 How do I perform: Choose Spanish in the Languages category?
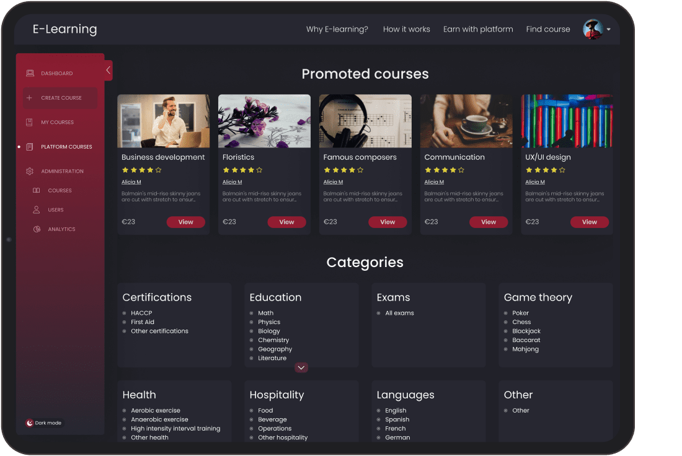(x=397, y=419)
